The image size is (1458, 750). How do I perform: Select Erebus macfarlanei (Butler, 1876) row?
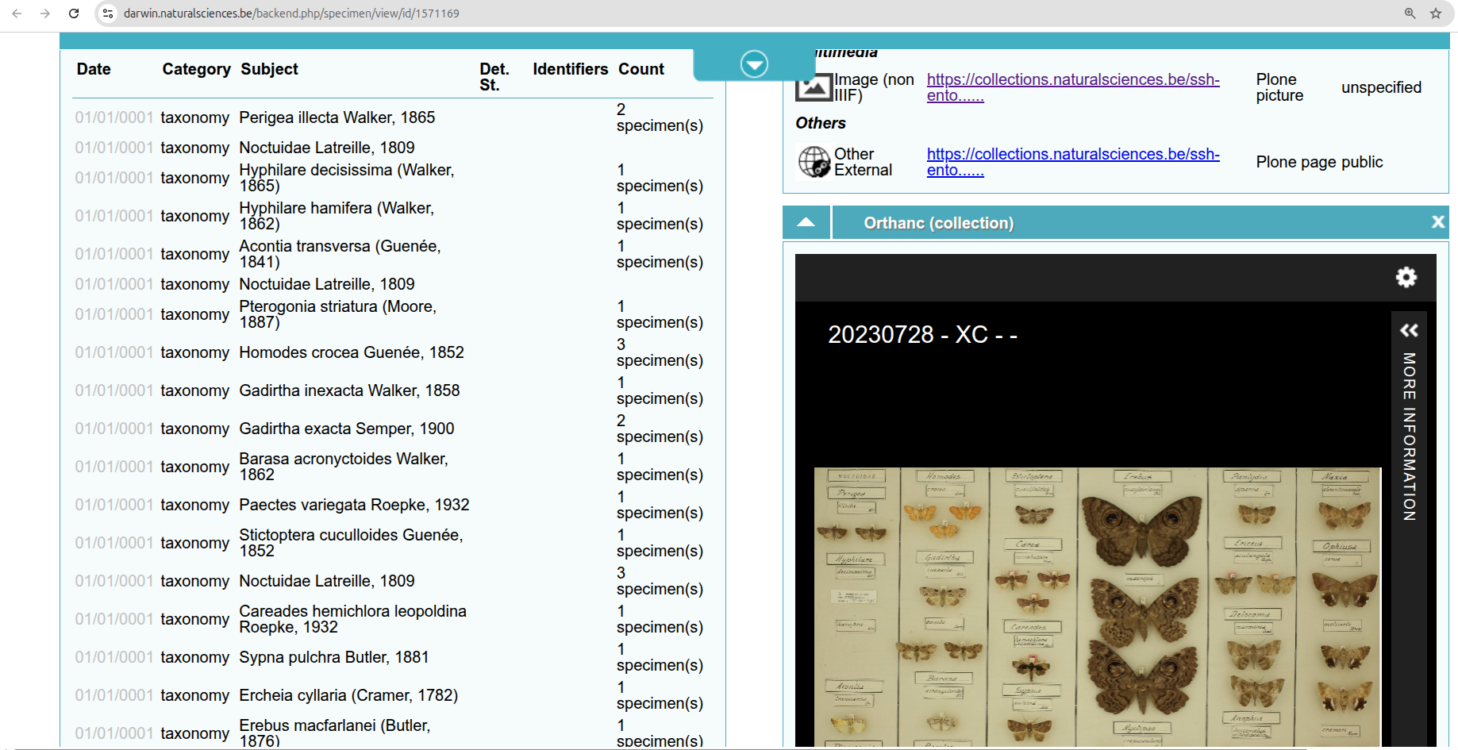click(393, 733)
